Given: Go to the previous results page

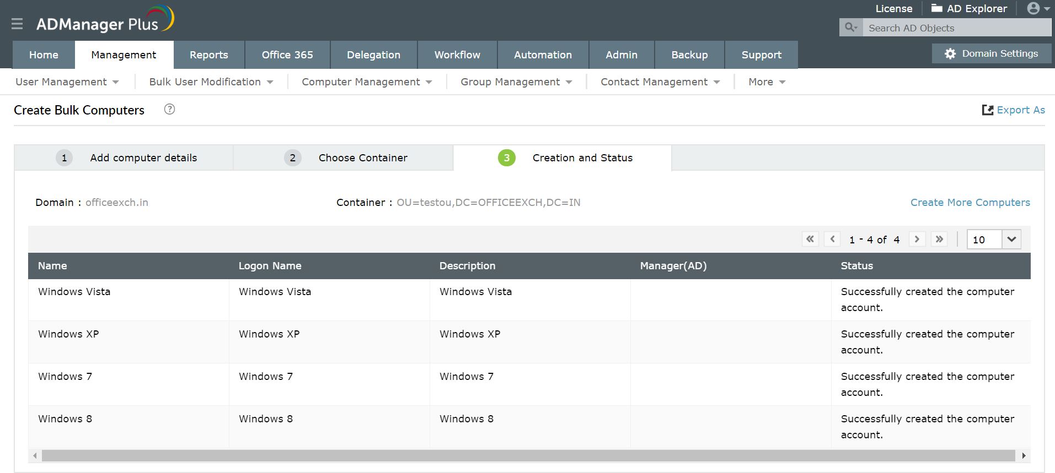Looking at the screenshot, I should click(x=832, y=240).
